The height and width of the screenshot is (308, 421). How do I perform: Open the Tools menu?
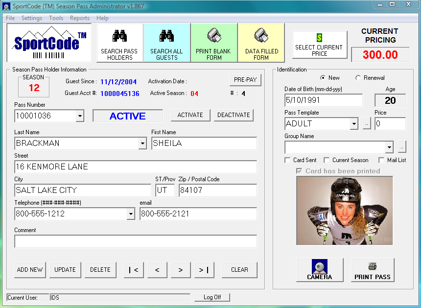[56, 18]
